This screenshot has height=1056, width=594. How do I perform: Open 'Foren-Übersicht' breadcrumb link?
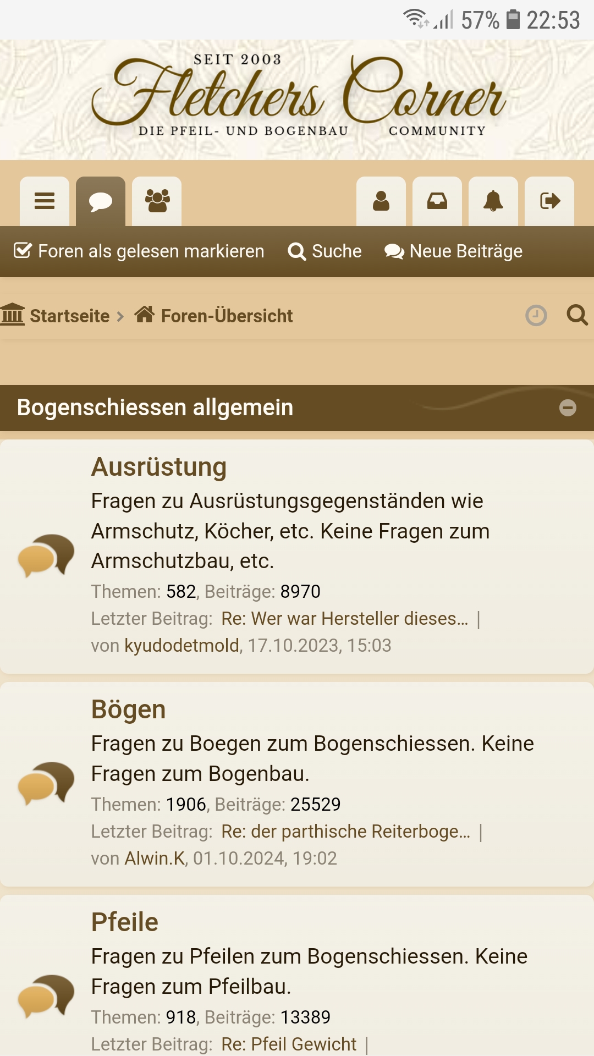click(x=214, y=316)
